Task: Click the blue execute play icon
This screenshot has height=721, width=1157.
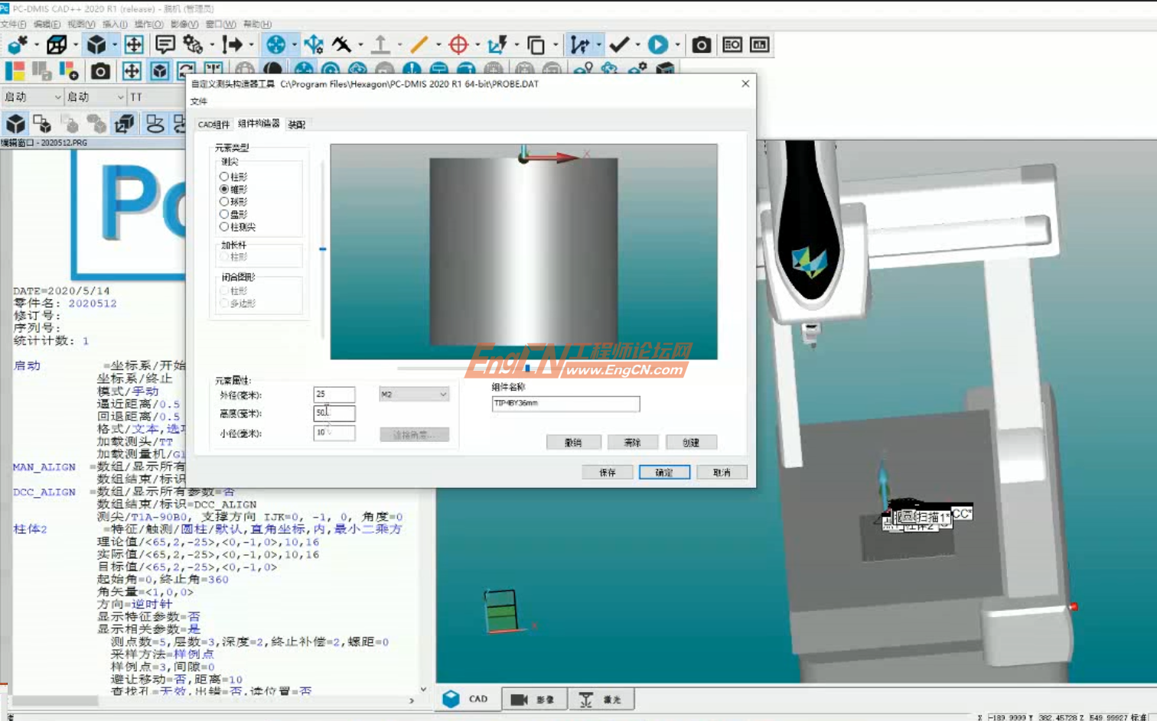Action: coord(657,45)
